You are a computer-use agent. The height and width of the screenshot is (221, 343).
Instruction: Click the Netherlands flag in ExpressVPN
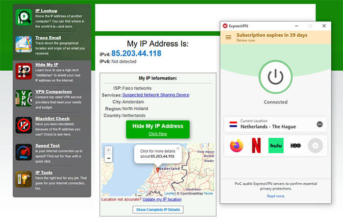pos(233,124)
